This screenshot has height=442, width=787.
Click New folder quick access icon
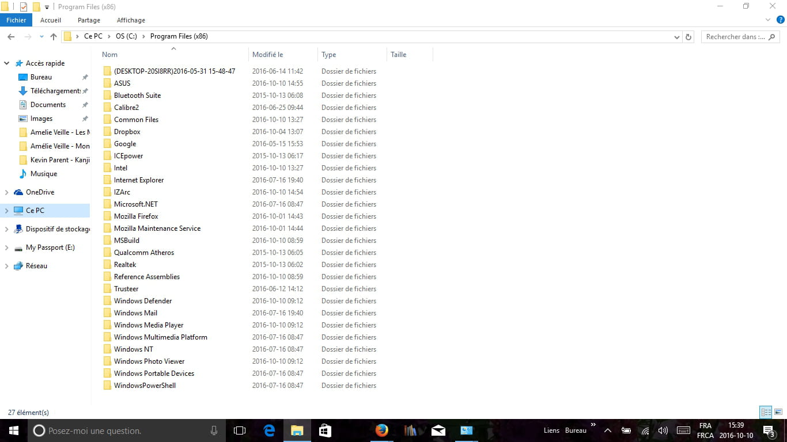click(x=36, y=7)
